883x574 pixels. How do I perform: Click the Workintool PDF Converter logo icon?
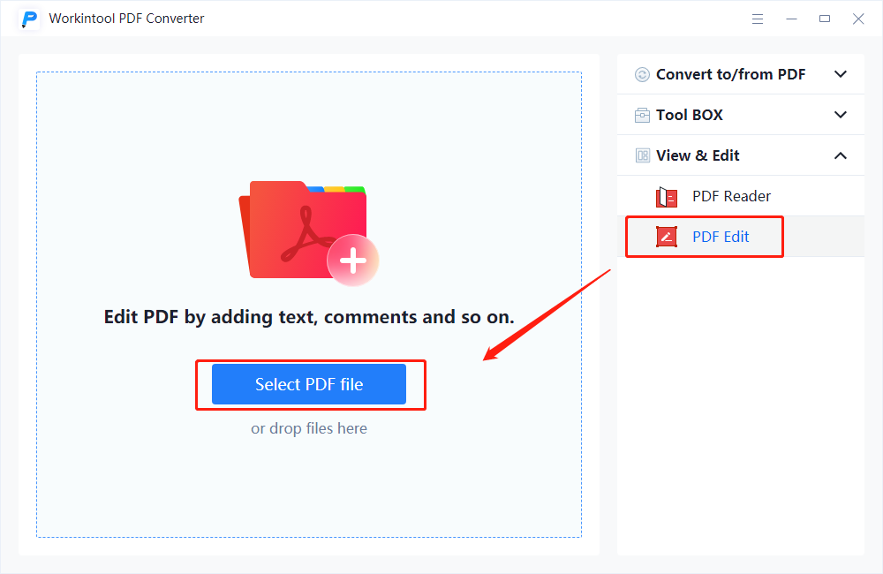pyautogui.click(x=30, y=19)
